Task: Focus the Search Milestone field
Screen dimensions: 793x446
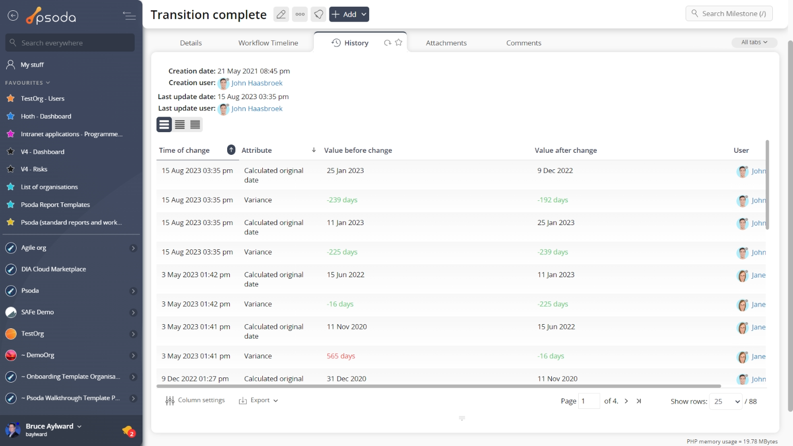Action: coord(729,13)
